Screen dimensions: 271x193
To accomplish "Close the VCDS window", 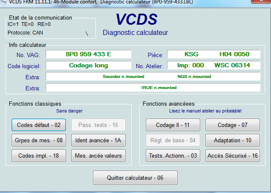I will 261,1.
